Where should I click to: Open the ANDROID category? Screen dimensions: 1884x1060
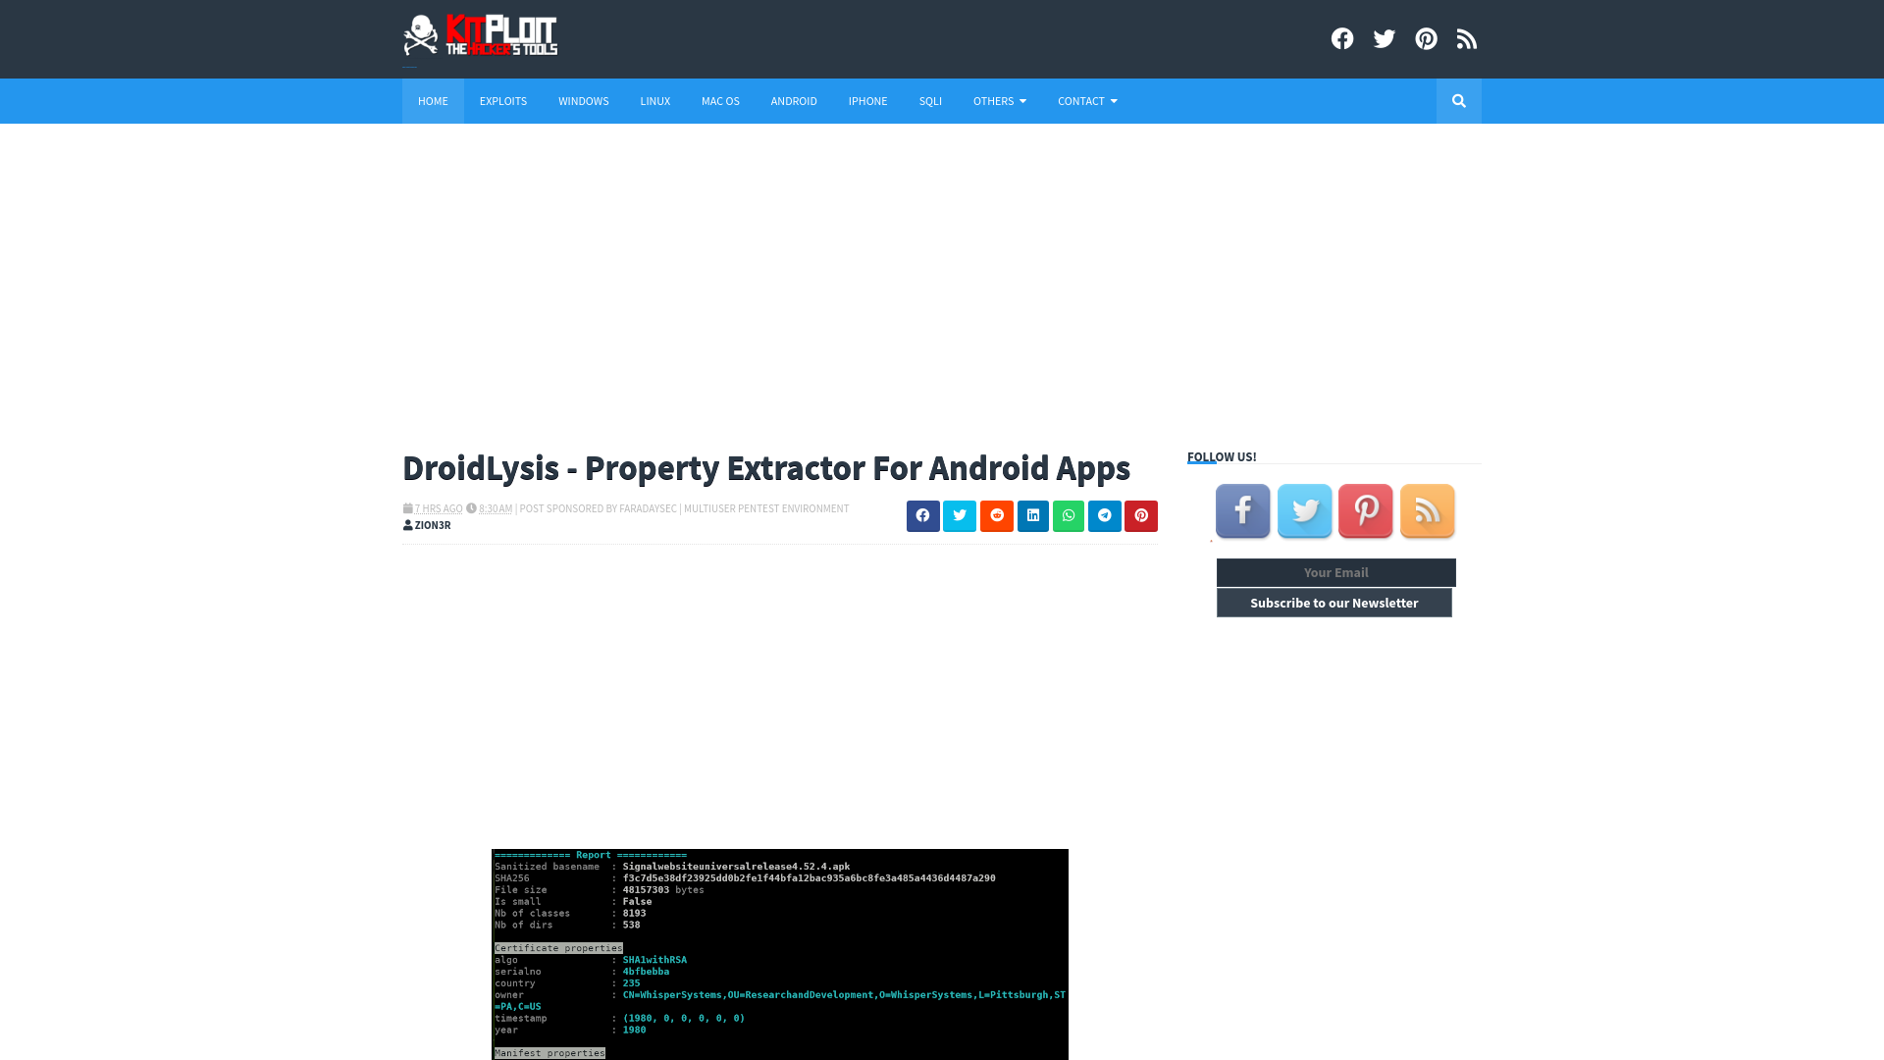tap(794, 101)
